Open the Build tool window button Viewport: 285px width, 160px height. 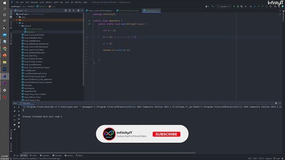tap(79, 156)
